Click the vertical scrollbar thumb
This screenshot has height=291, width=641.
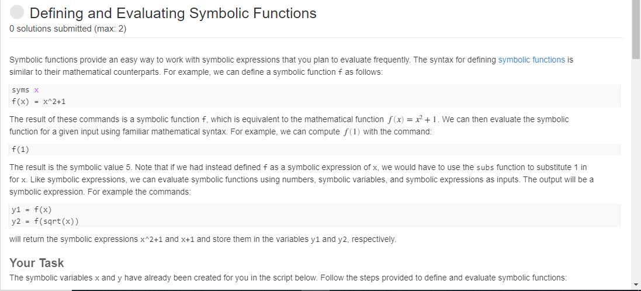click(x=636, y=29)
